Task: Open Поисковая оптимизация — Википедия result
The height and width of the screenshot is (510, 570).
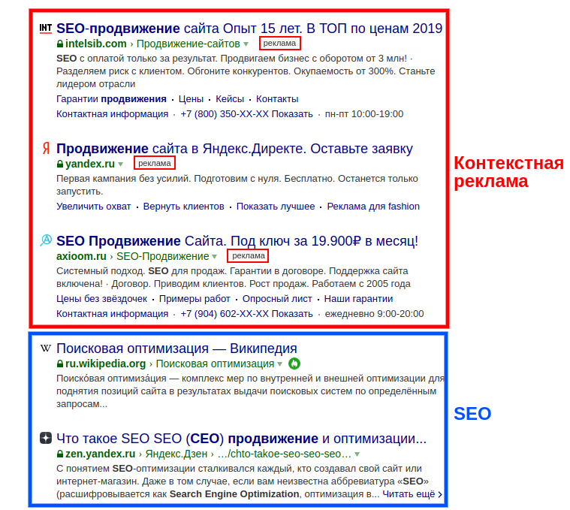Action: [176, 349]
